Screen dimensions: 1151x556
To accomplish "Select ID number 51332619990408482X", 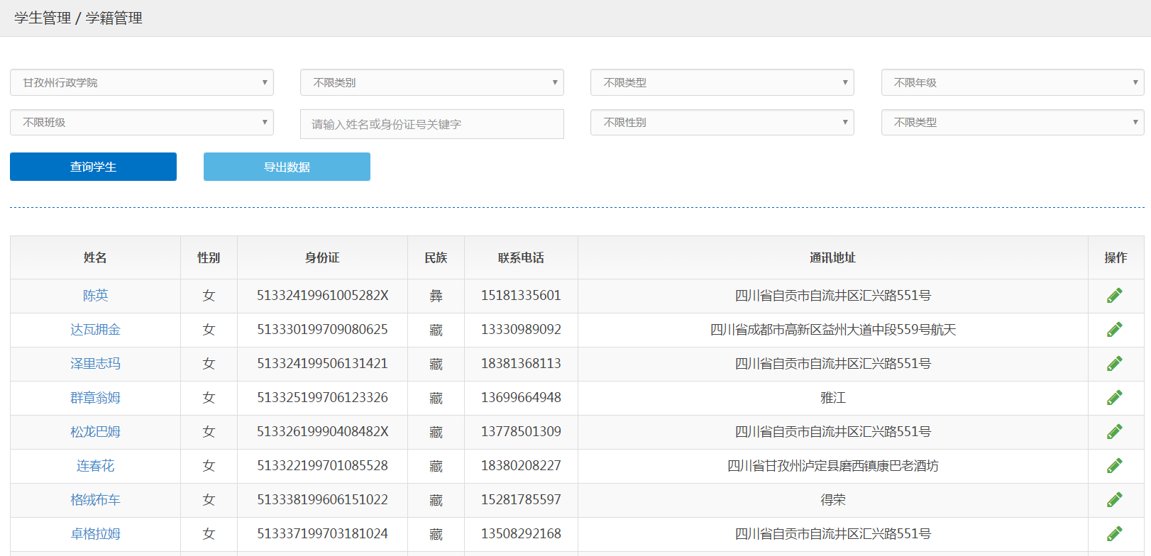I will 323,432.
